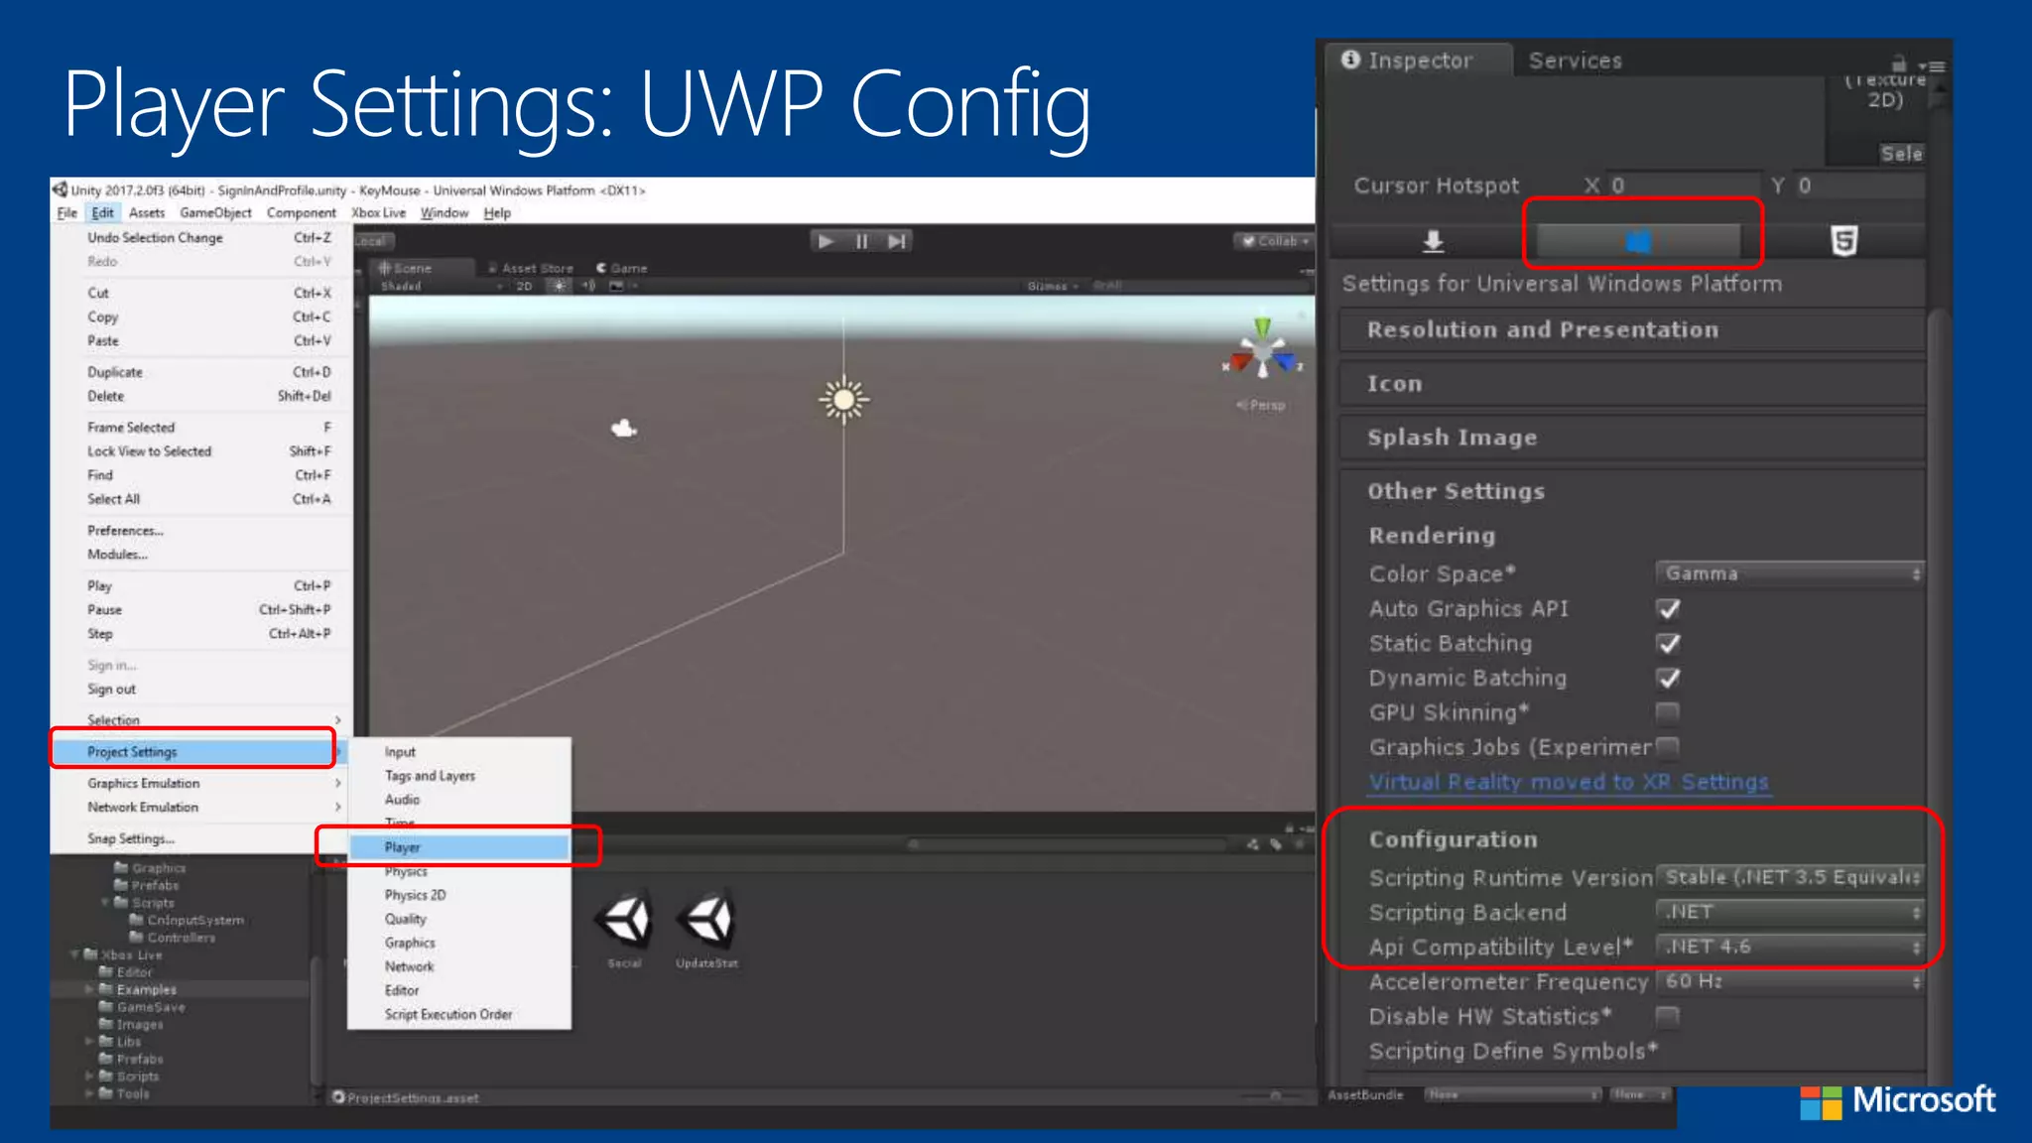Open the File menu
2032x1143 pixels.
[x=66, y=213]
